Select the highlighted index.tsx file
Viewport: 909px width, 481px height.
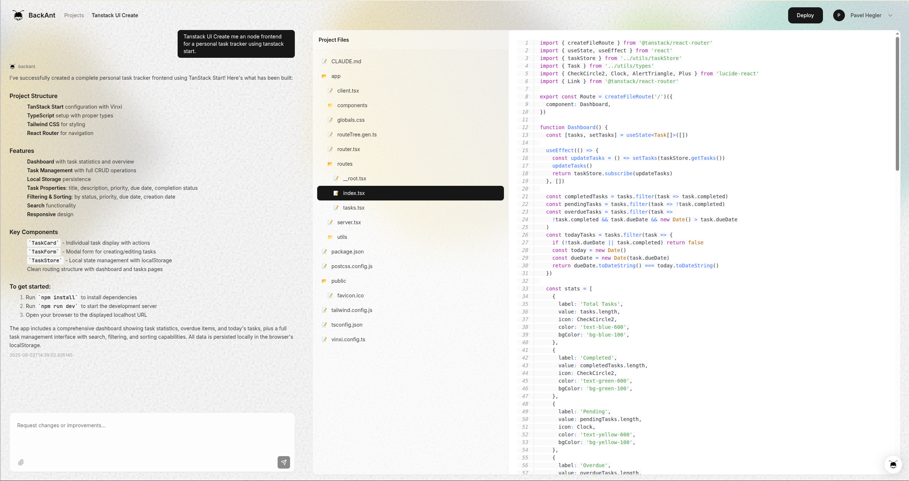[410, 193]
